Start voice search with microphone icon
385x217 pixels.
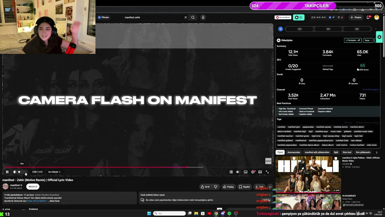[203, 17]
